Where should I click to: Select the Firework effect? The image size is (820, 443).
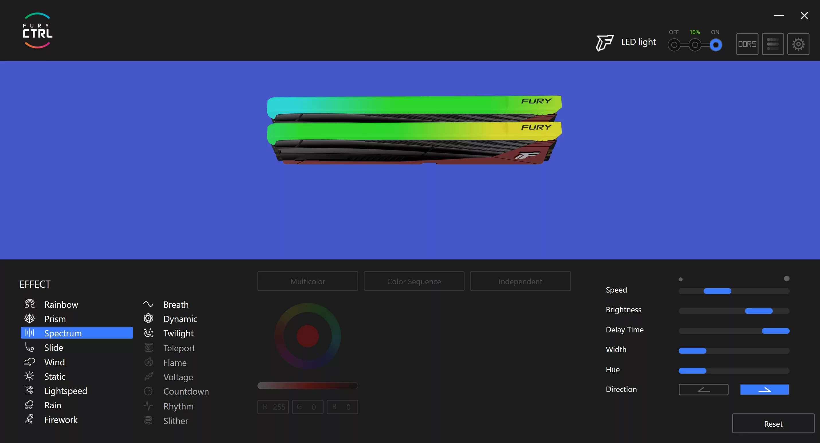(61, 420)
